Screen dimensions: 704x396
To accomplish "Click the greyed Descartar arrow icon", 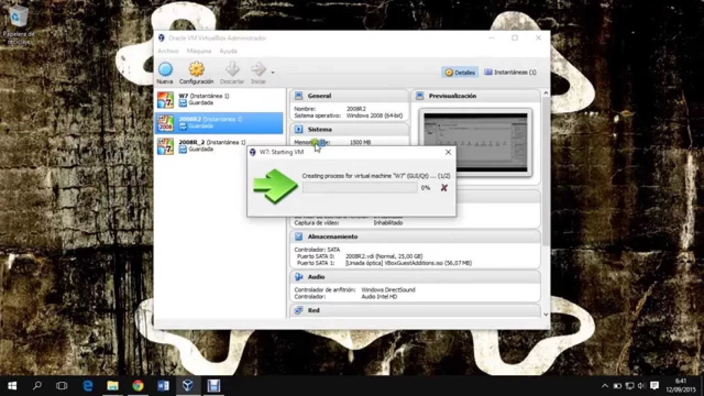I will coord(233,69).
